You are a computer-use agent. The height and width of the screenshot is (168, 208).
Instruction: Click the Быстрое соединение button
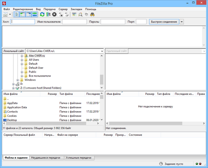click(164, 22)
